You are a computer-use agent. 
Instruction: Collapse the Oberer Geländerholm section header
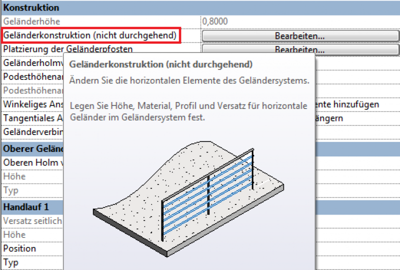point(31,148)
